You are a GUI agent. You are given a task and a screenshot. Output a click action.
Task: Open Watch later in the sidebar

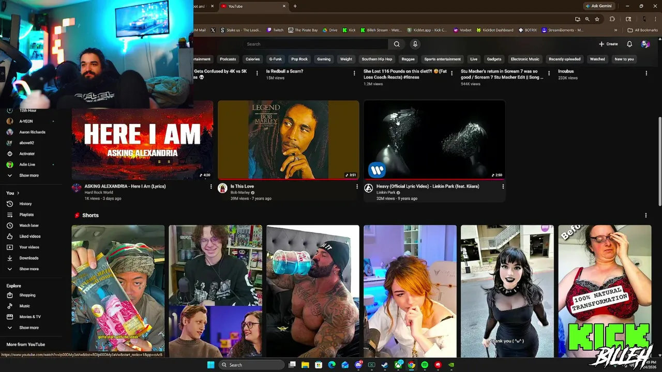[x=29, y=225]
